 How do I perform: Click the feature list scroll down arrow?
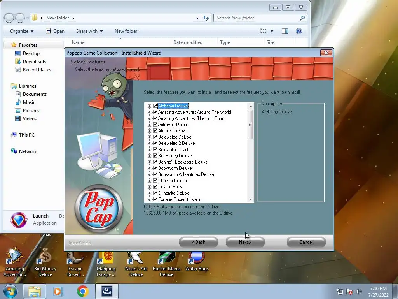[251, 199]
